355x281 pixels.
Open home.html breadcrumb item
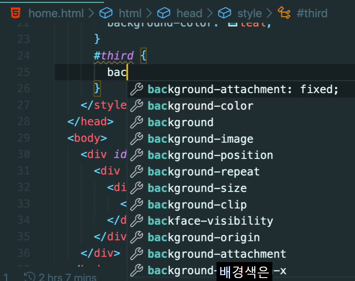click(56, 14)
